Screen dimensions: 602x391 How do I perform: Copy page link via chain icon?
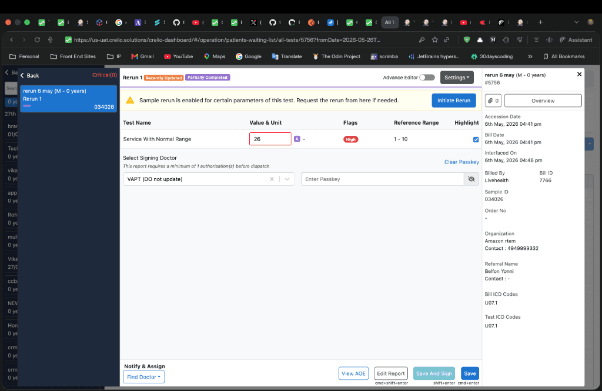click(447, 39)
